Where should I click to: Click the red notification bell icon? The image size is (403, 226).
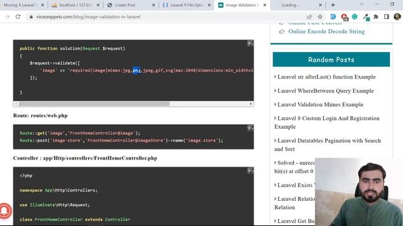(4, 211)
